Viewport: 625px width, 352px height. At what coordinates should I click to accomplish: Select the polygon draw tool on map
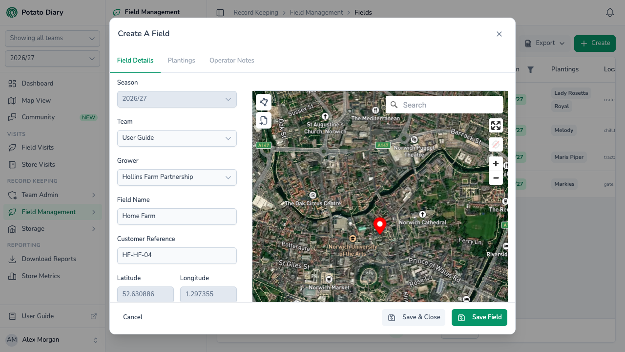[x=264, y=102]
